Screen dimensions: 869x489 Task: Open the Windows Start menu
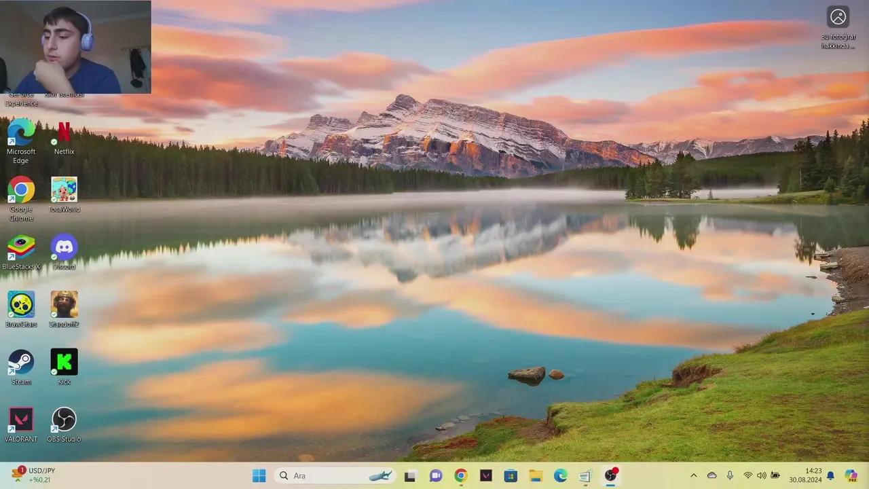[259, 475]
